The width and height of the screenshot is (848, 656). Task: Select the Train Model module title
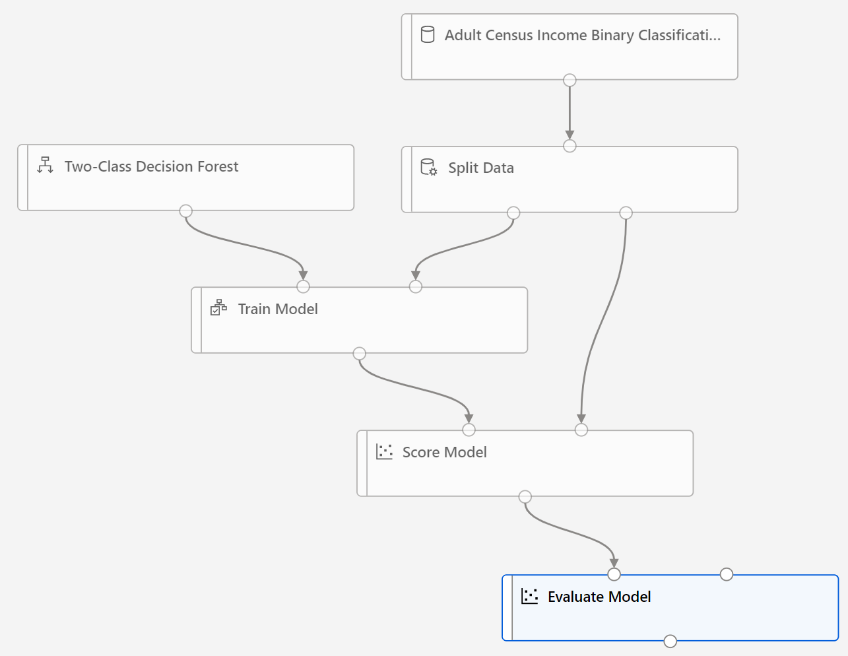[x=278, y=309]
